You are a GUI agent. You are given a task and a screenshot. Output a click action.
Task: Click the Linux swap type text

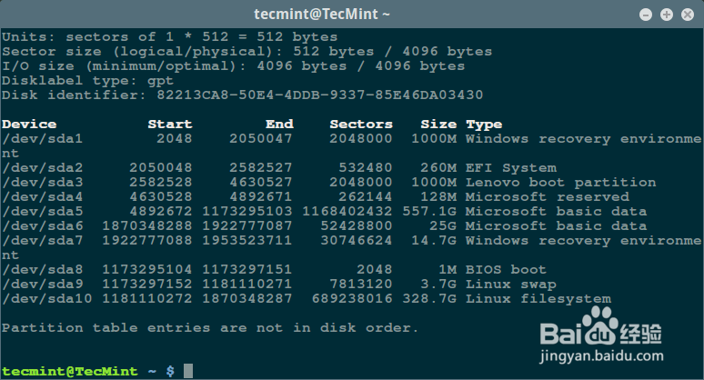(511, 284)
